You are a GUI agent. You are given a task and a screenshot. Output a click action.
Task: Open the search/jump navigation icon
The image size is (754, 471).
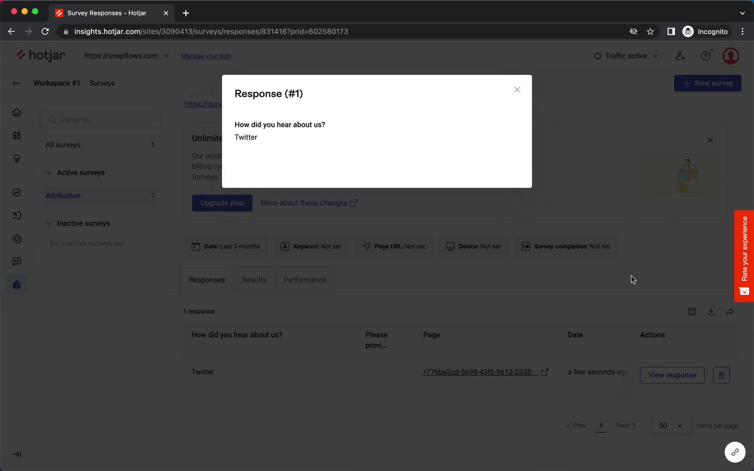(x=52, y=119)
